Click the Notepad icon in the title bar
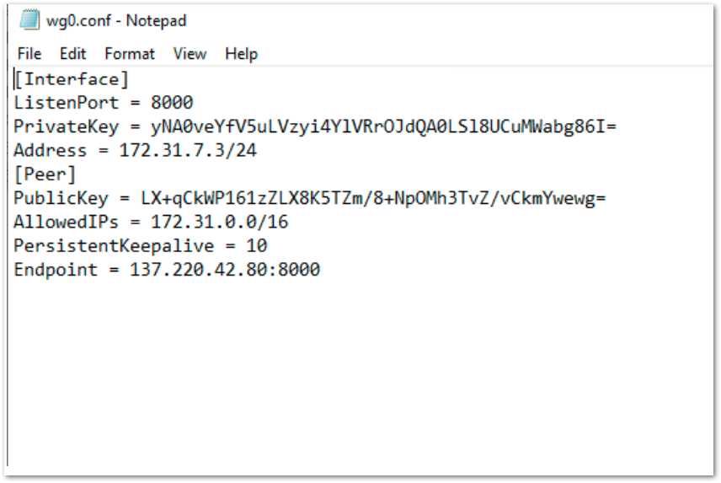The image size is (721, 483). (x=29, y=20)
